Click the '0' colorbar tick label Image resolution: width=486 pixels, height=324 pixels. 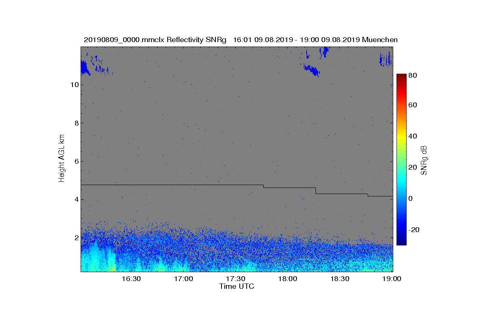coord(411,198)
